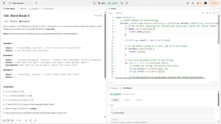
Task: Select Case 3 result
Action: point(139,100)
